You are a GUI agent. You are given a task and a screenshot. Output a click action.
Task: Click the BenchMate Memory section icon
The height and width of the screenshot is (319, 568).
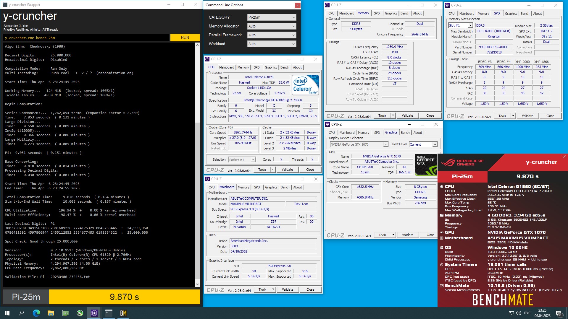[441, 215]
